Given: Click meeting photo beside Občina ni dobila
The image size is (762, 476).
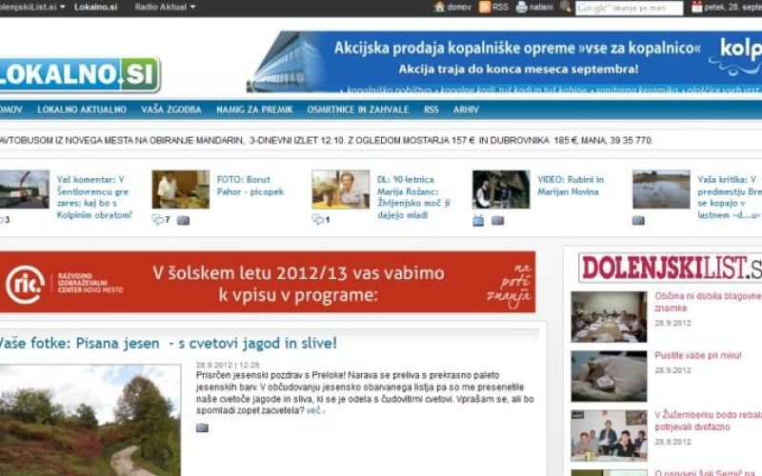Looking at the screenshot, I should pos(609,317).
